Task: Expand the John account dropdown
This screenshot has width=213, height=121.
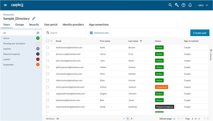Action: (203, 5)
